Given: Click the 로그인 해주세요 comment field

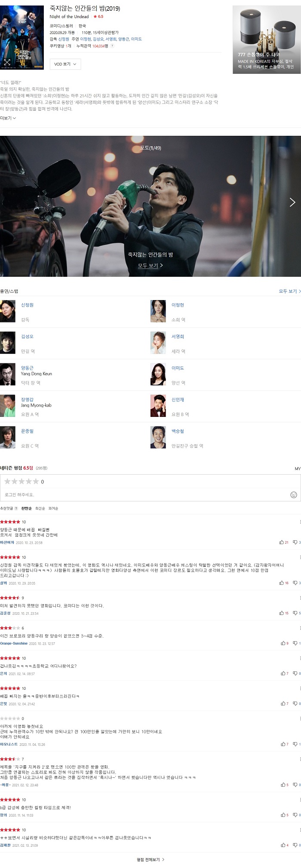Looking at the screenshot, I should pos(146,495).
